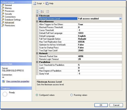This screenshot has height=110, width=127.
Task: Select the Max Degree of Parallelism value
Action: click(100, 71)
